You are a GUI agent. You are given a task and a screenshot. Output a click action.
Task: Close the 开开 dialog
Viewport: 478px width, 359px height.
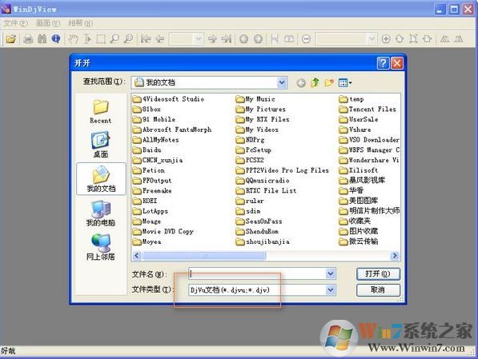397,63
